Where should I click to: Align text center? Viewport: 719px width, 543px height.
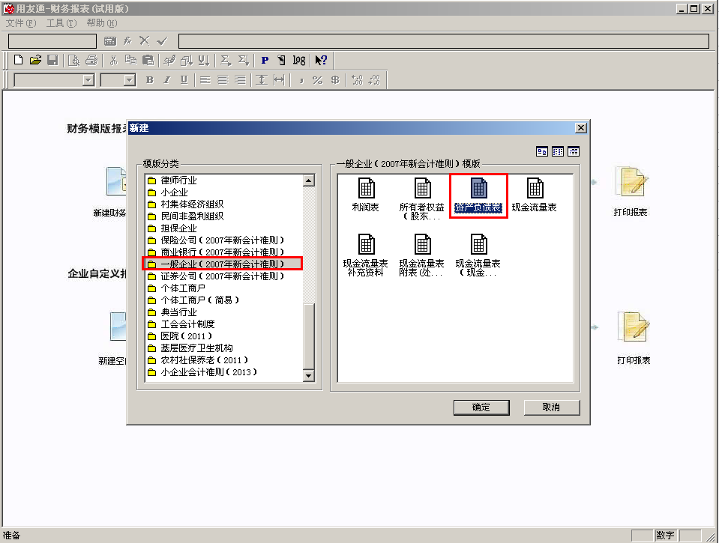pos(223,80)
